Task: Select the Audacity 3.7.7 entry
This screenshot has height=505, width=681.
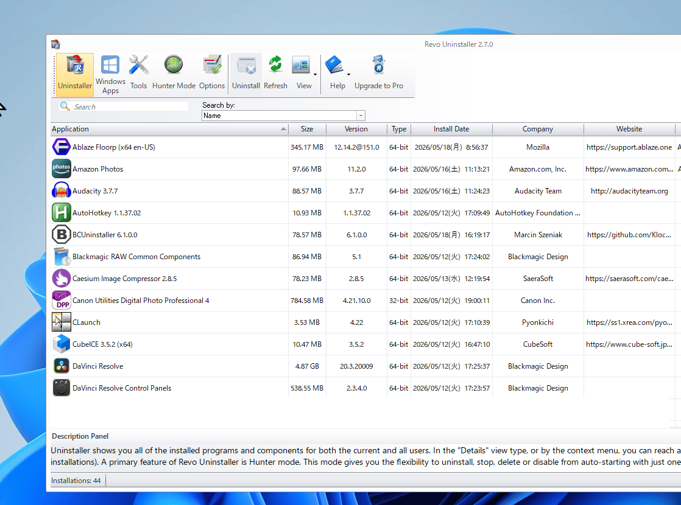Action: (95, 191)
